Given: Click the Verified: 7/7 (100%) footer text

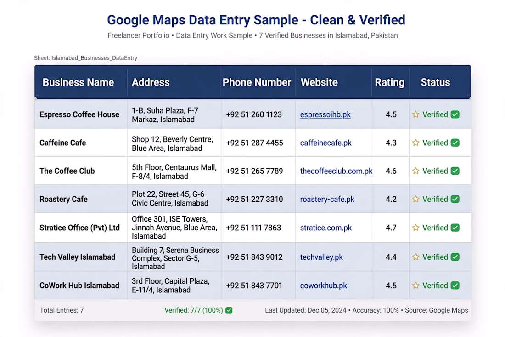Looking at the screenshot, I should (194, 310).
